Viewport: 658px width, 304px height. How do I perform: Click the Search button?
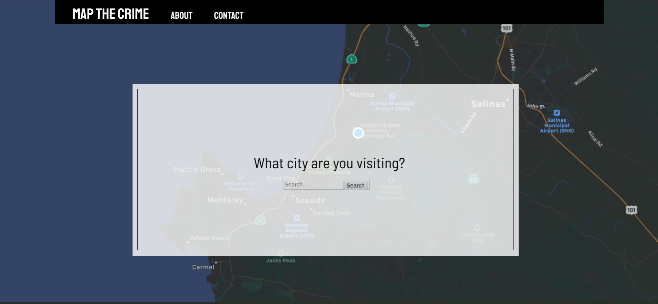[355, 185]
